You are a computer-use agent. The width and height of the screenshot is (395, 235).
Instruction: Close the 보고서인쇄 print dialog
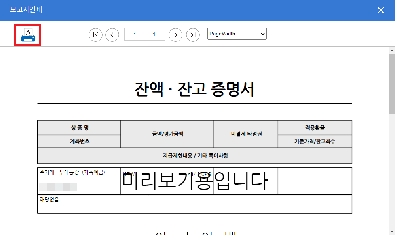pyautogui.click(x=381, y=10)
